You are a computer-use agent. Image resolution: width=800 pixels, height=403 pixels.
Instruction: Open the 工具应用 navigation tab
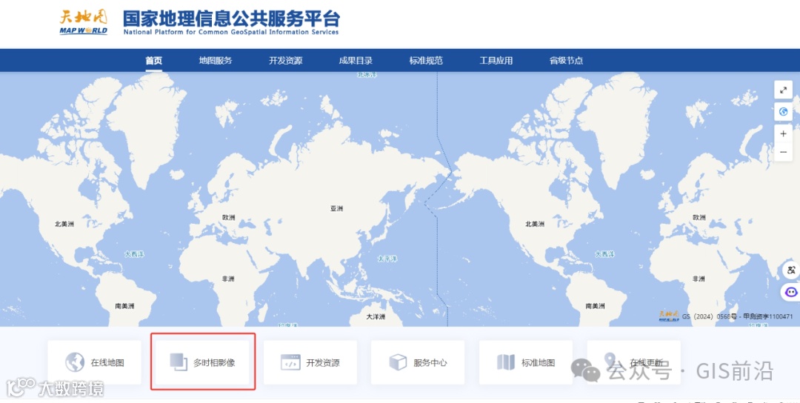point(496,61)
